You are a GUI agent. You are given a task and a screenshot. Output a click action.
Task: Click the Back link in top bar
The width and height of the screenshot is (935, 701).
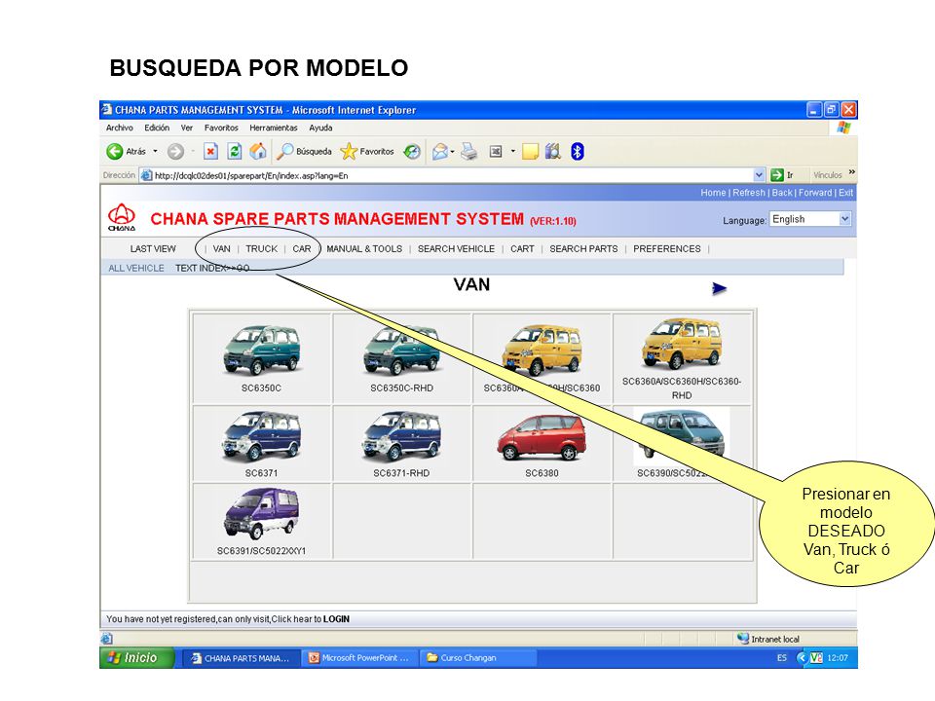782,193
